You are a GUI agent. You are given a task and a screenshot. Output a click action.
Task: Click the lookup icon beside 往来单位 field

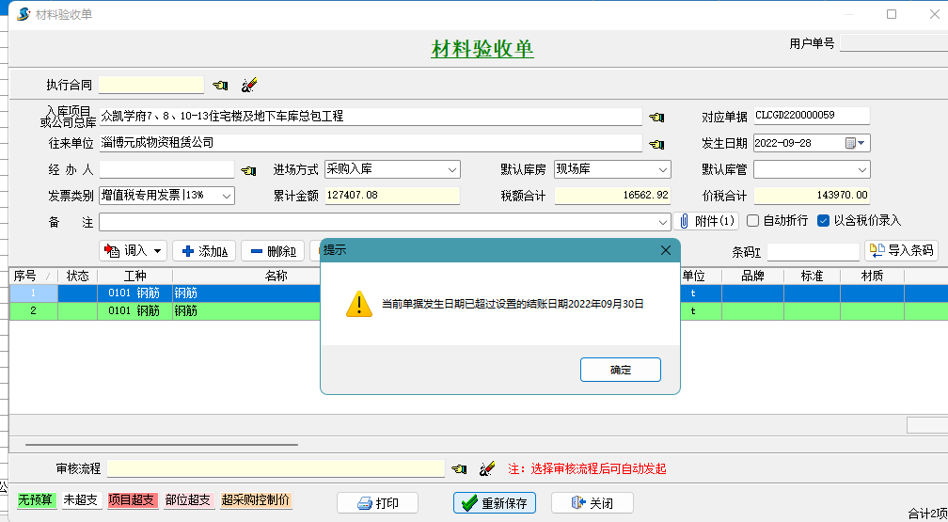tap(656, 143)
